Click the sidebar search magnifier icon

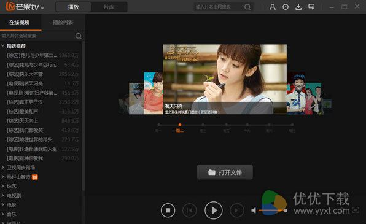click(x=79, y=36)
